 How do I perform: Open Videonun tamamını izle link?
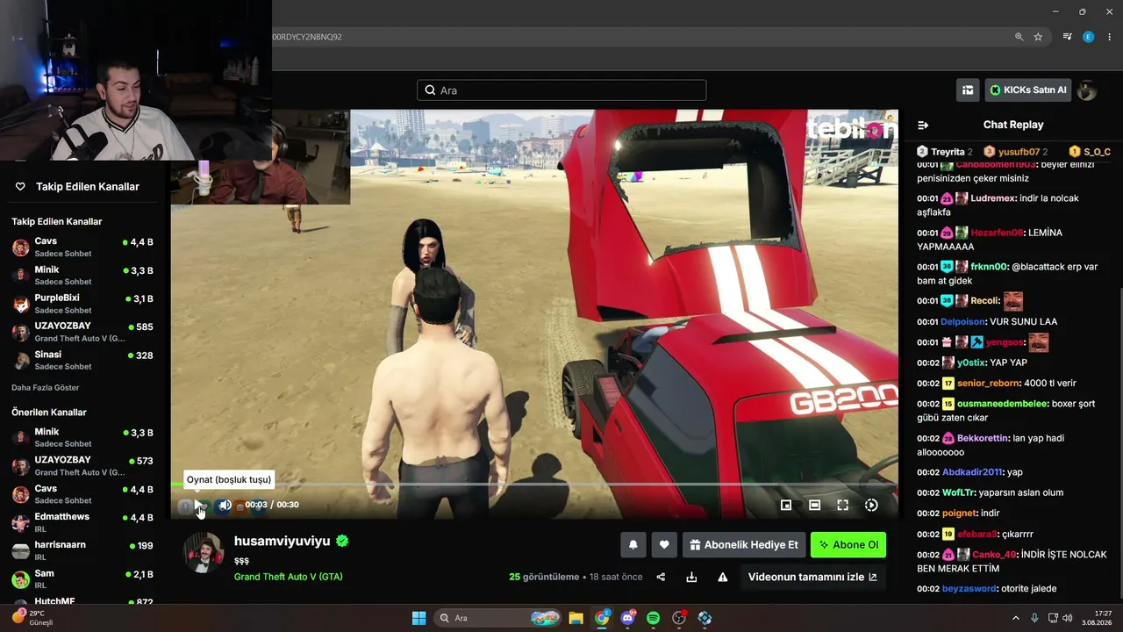tap(812, 577)
